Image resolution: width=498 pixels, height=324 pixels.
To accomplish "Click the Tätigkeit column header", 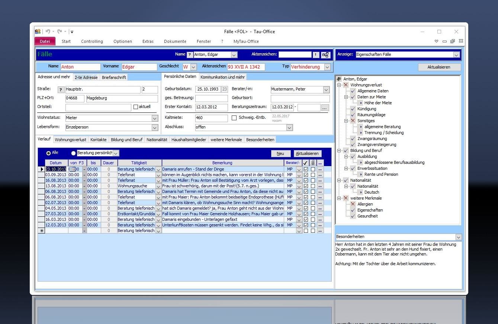I will pyautogui.click(x=139, y=163).
